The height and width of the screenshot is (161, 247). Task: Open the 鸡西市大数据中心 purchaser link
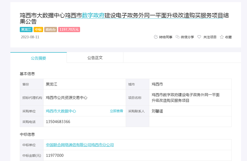click(x=61, y=111)
